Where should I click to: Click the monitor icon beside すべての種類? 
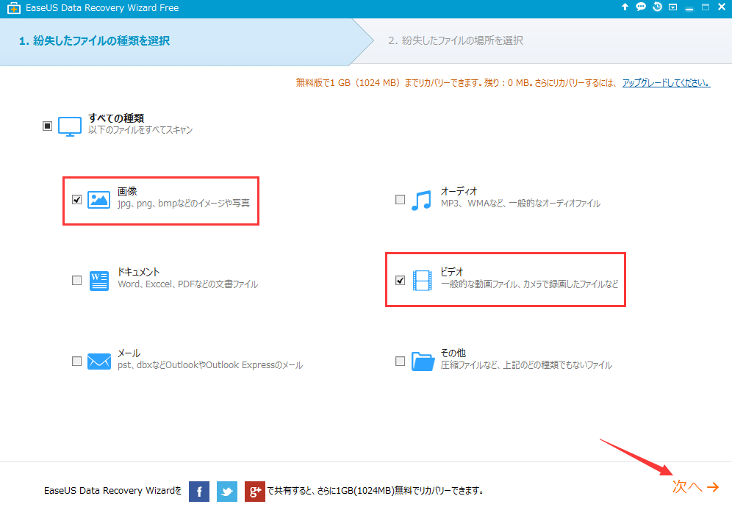click(x=70, y=126)
